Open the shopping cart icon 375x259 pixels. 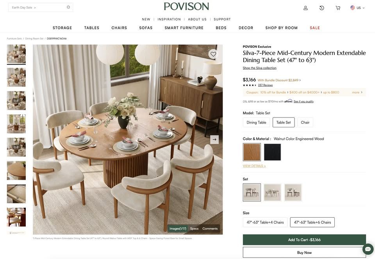click(337, 8)
